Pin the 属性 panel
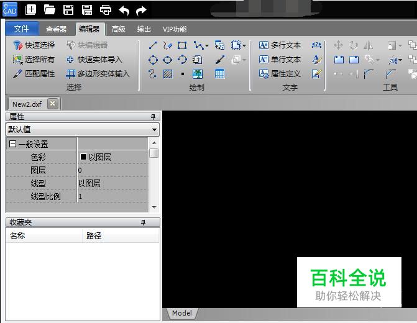417x323 pixels. pyautogui.click(x=153, y=117)
